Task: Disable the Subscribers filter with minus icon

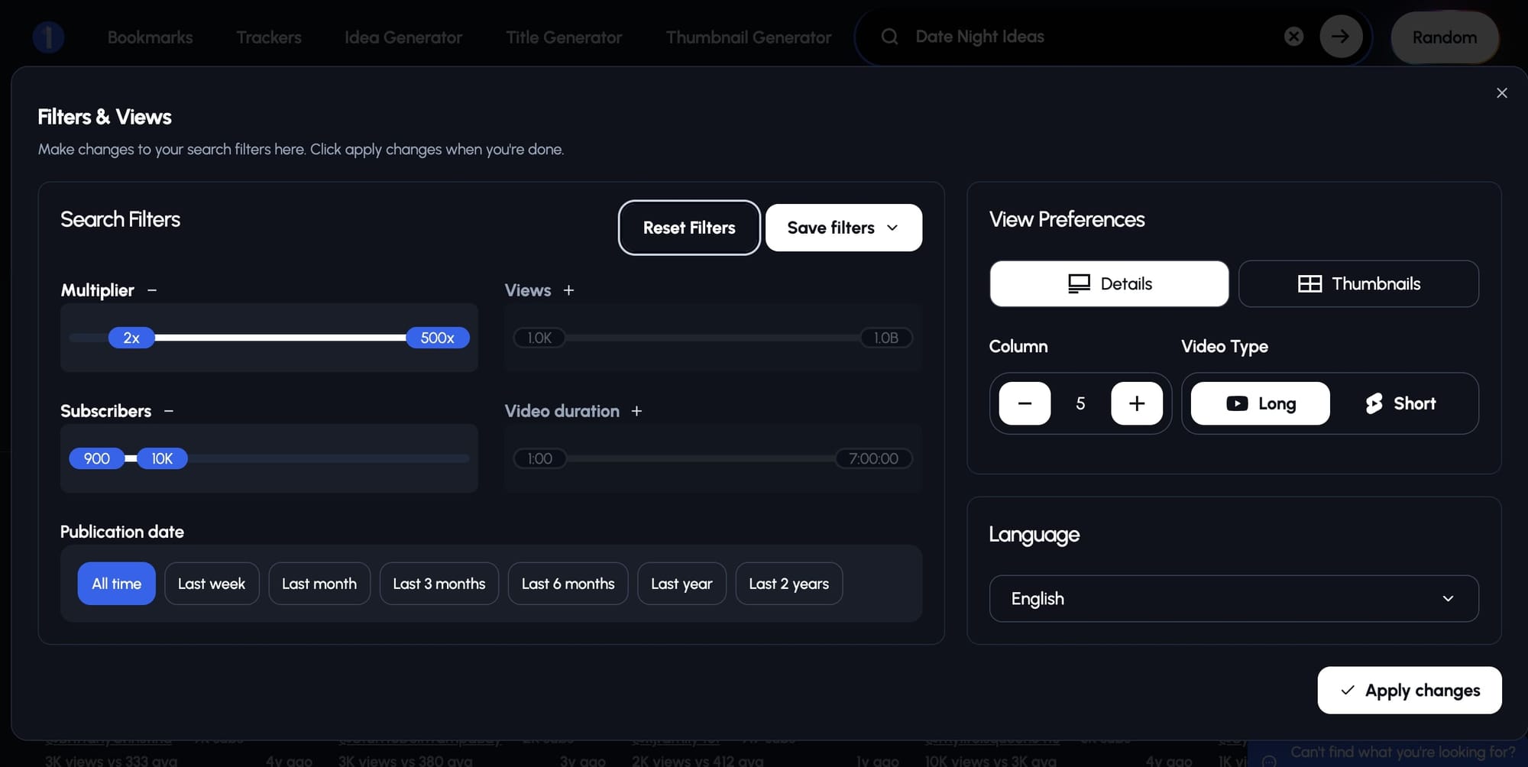Action: pos(169,411)
